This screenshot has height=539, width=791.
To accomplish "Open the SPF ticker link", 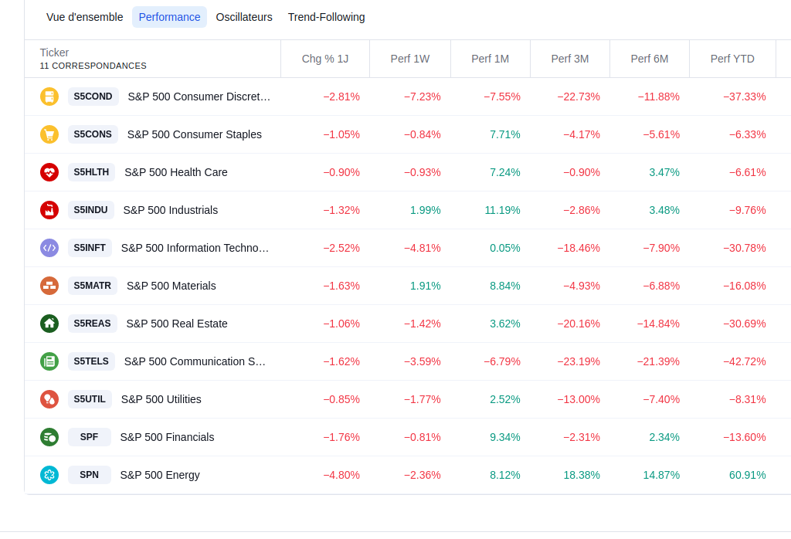I will pyautogui.click(x=90, y=437).
